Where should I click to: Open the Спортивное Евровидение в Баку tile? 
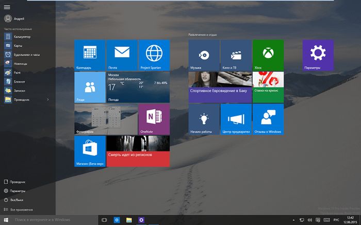[220, 87]
